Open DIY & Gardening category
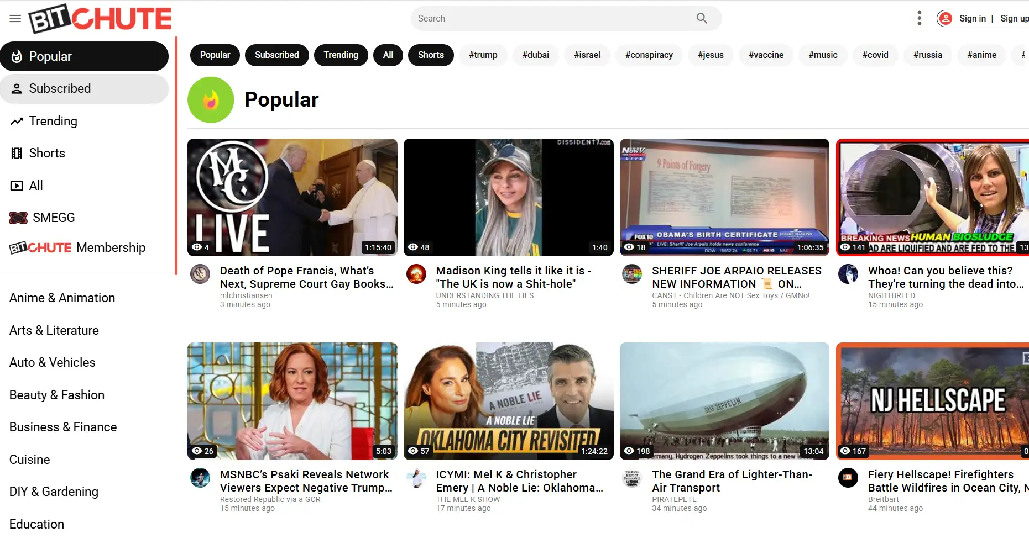Image resolution: width=1029 pixels, height=544 pixels. pyautogui.click(x=54, y=492)
